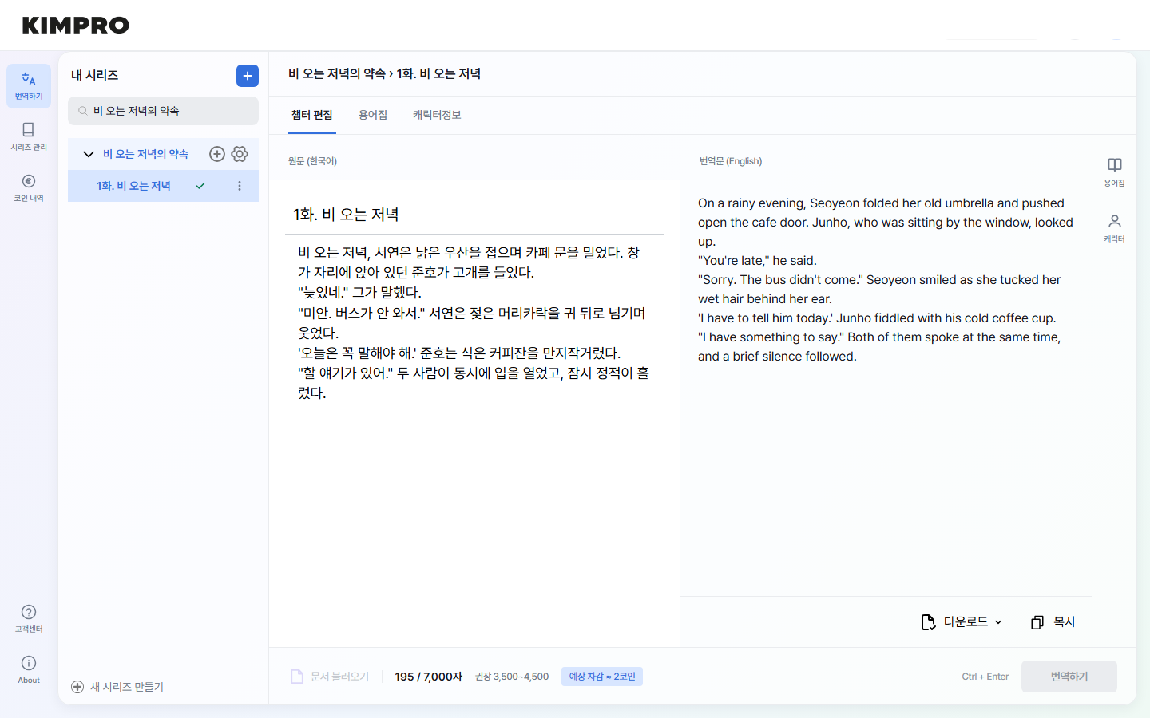Viewport: 1150px width, 718px height.
Task: Click into the Korean source text area
Action: click(x=474, y=322)
